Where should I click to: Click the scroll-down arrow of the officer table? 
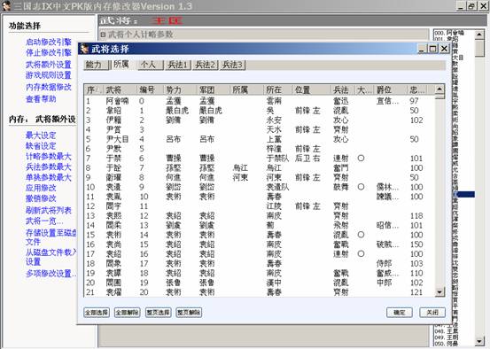point(439,292)
